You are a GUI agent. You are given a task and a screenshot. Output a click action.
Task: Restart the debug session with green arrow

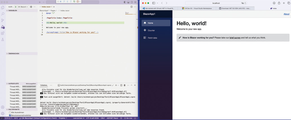coord(74,1)
